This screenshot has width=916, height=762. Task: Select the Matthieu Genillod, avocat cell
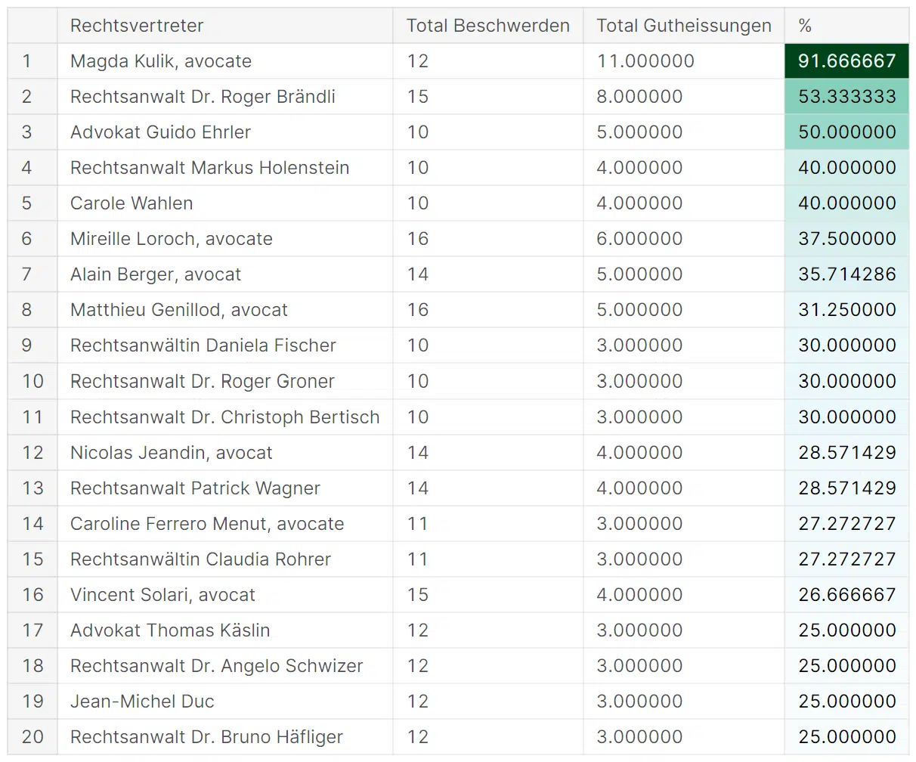(179, 310)
